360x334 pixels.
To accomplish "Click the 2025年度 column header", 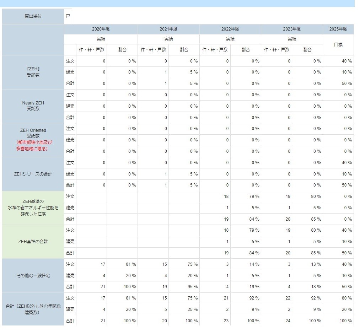I will click(x=338, y=29).
